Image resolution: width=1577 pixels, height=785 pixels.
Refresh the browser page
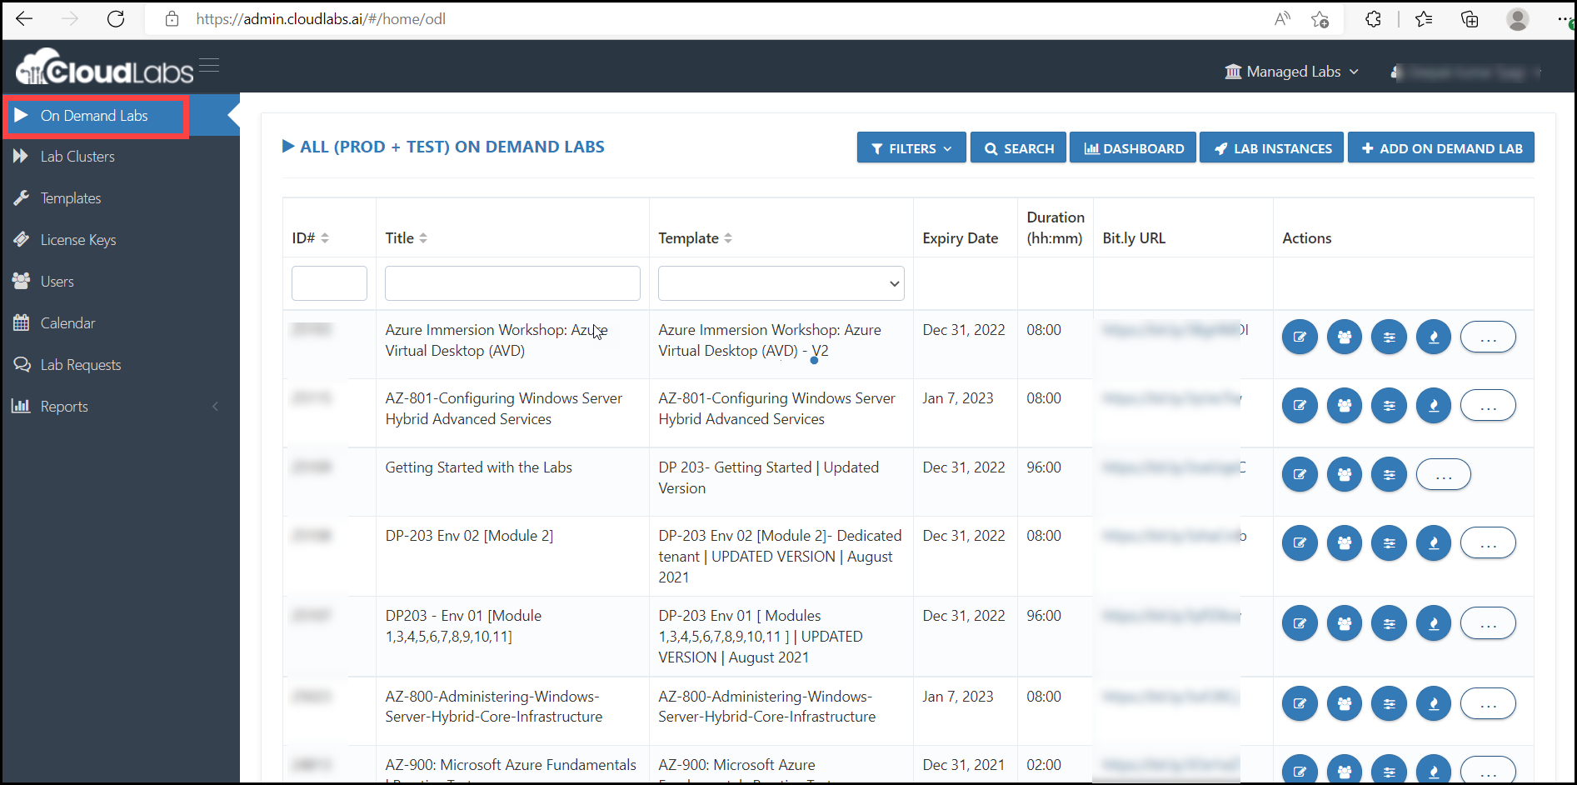(x=116, y=18)
